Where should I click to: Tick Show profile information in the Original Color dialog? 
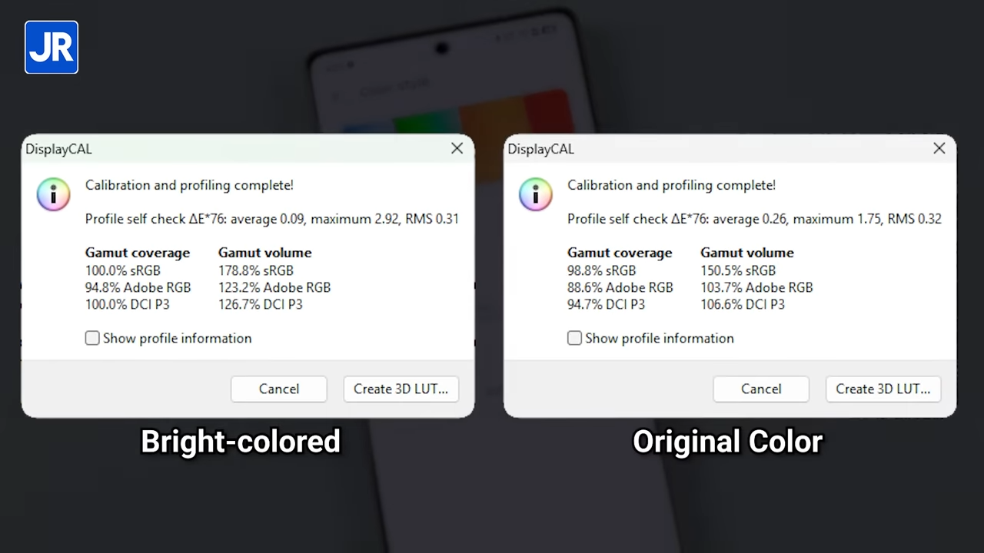pos(574,338)
